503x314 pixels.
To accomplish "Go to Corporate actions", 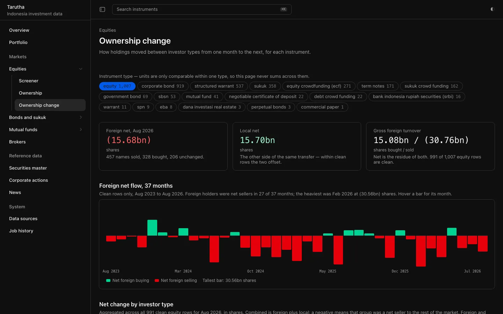I will (45, 180).
